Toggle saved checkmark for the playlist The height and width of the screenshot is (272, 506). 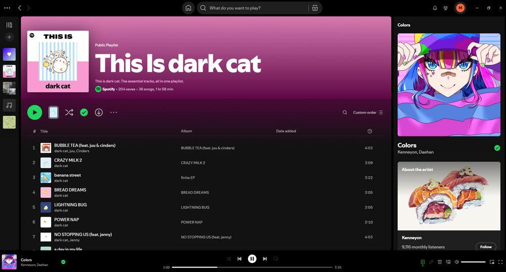(x=84, y=112)
